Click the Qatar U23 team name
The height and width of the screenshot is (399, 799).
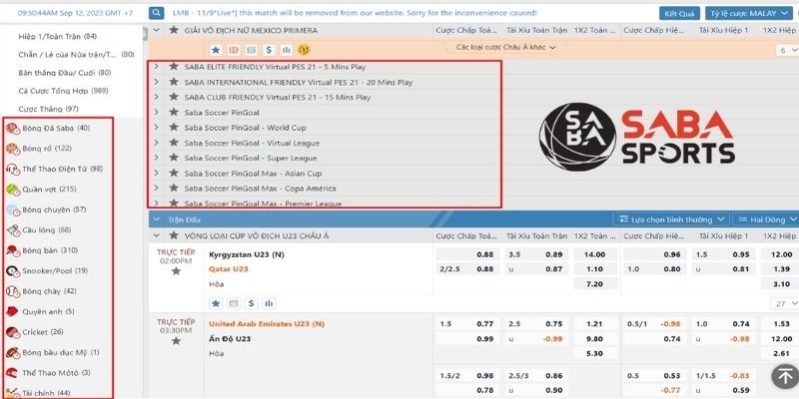click(229, 268)
